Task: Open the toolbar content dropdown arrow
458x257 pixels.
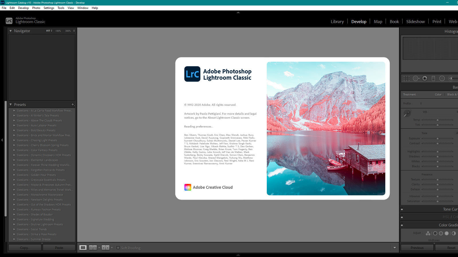Action: [394, 248]
